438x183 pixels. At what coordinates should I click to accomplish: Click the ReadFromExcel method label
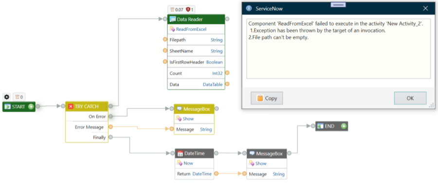tap(191, 29)
